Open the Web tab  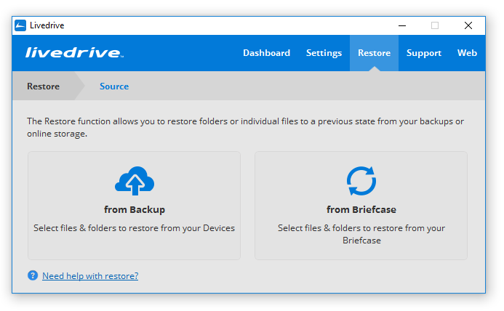click(467, 53)
